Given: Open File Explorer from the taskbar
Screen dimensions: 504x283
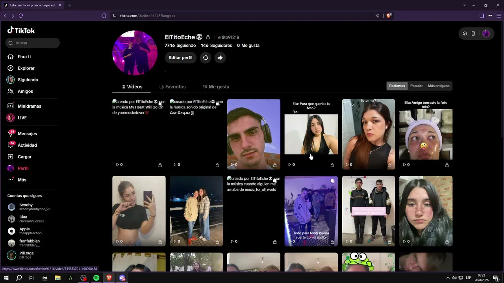Looking at the screenshot, I should 57,278.
